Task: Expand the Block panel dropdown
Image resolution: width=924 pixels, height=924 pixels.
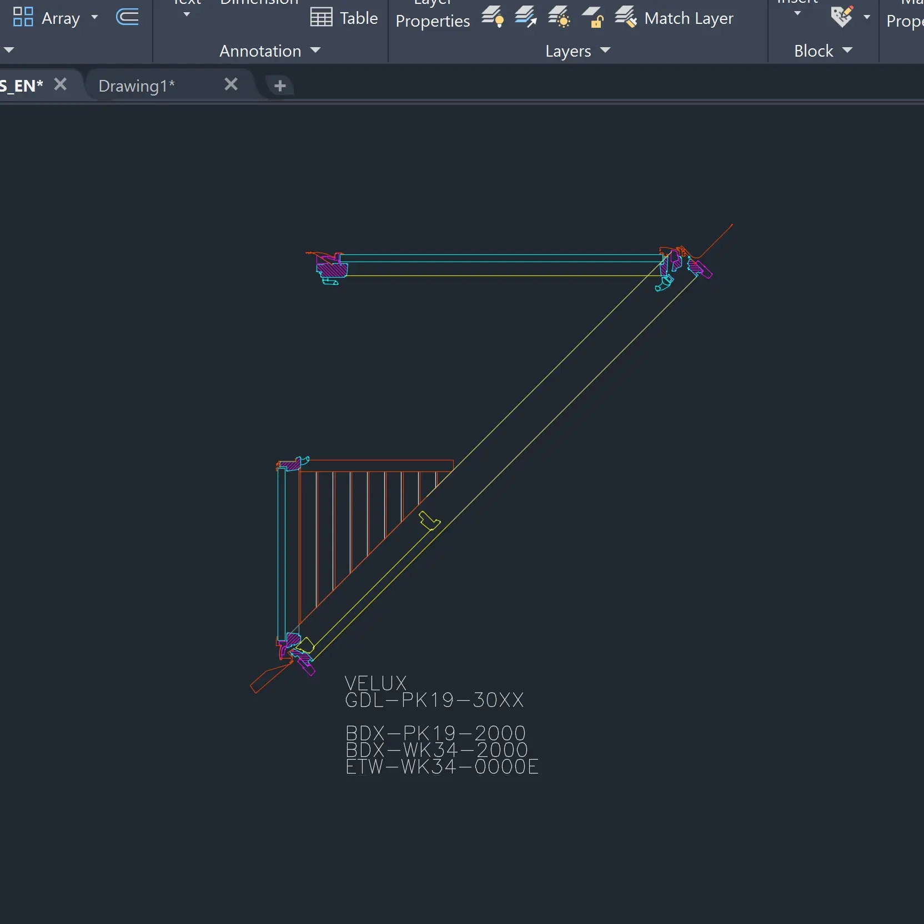Action: (847, 51)
